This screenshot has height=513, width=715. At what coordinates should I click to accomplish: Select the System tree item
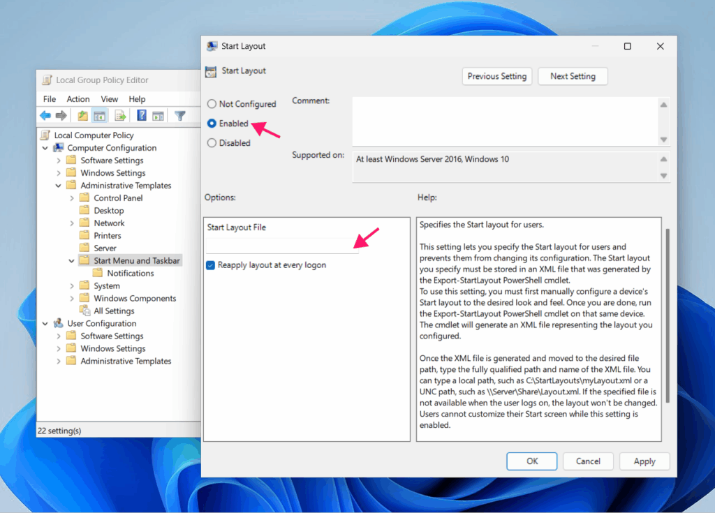point(107,286)
